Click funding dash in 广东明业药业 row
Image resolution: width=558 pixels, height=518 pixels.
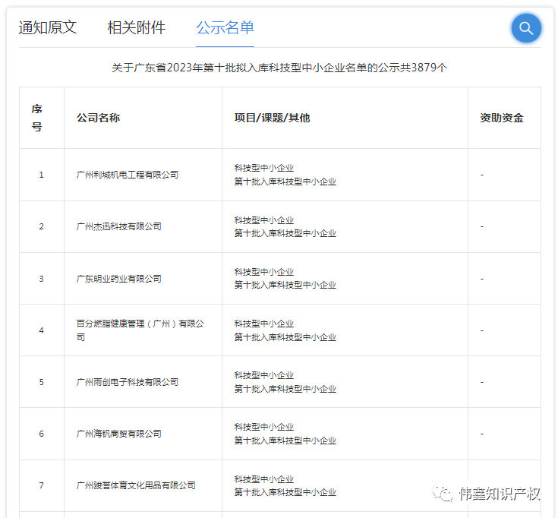point(482,279)
